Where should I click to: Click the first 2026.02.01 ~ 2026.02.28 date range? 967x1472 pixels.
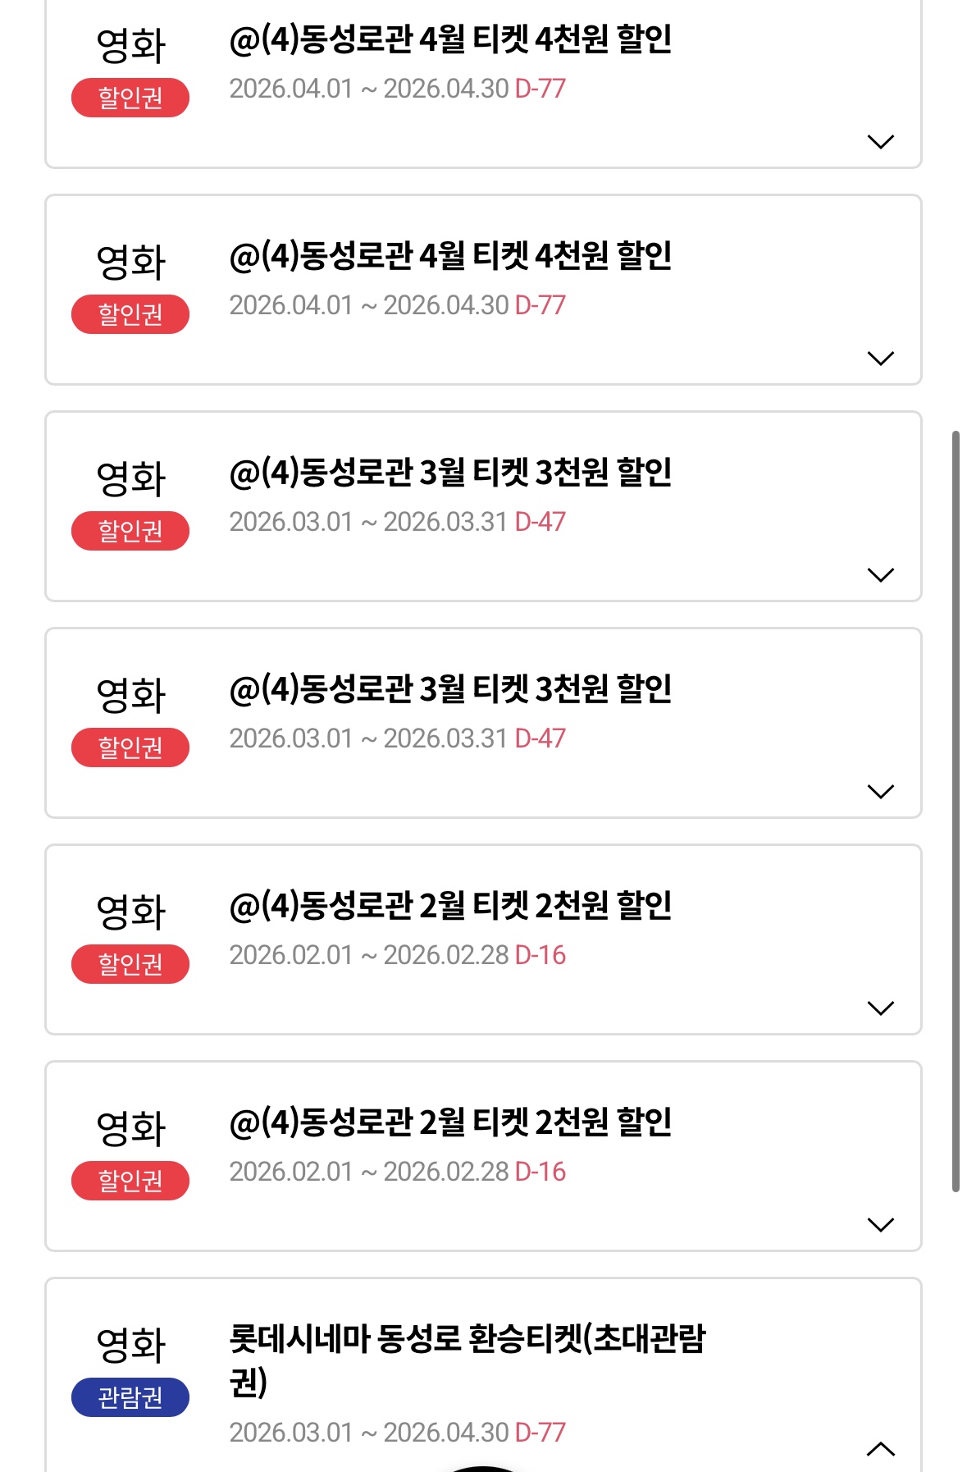369,955
